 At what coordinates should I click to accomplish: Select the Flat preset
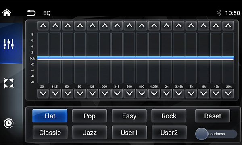[50, 116]
